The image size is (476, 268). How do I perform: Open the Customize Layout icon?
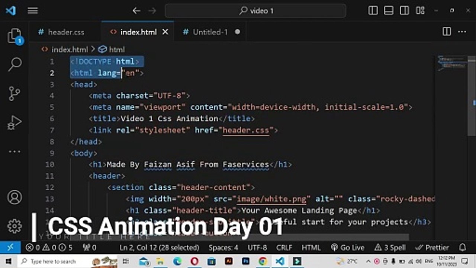pyautogui.click(x=420, y=11)
